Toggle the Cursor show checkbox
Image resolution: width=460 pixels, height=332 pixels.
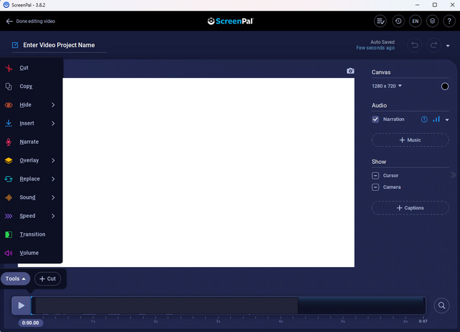375,176
